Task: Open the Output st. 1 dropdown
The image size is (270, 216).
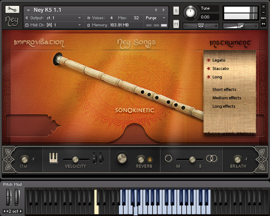Action: pos(53,18)
